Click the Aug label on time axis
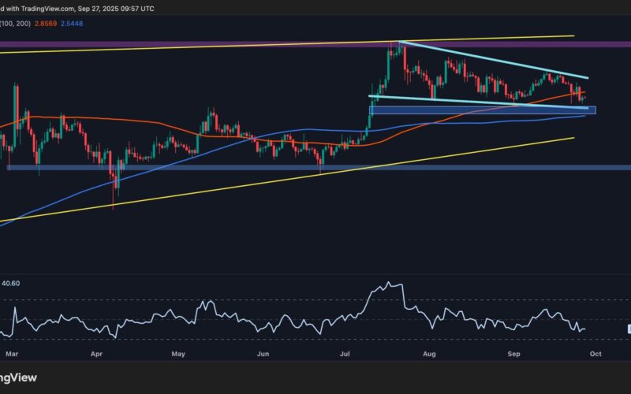Screen dimensions: 631x394 click(x=430, y=355)
